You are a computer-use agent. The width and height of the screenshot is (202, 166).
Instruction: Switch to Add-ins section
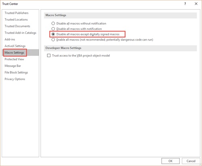tap(10, 39)
